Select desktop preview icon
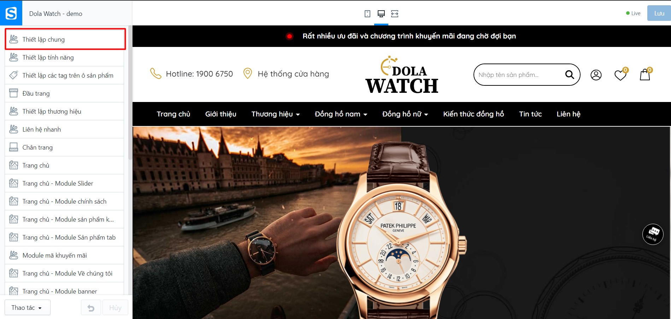Viewport: 671px width, 319px height. (x=381, y=14)
